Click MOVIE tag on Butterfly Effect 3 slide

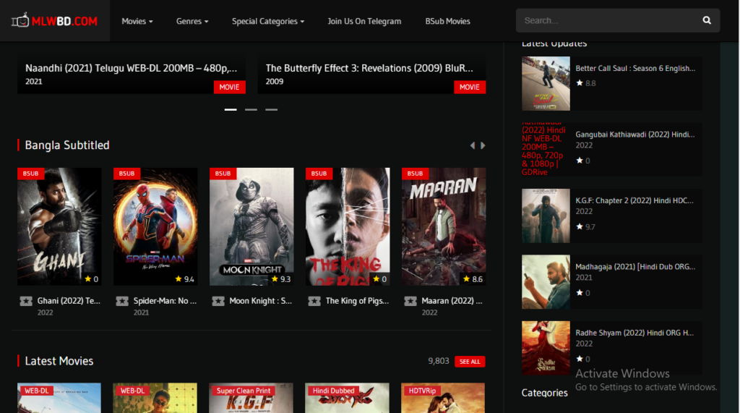(470, 87)
